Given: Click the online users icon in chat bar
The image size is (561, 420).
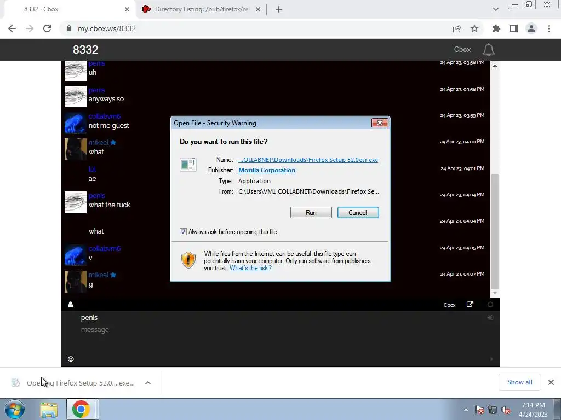Looking at the screenshot, I should (x=71, y=304).
